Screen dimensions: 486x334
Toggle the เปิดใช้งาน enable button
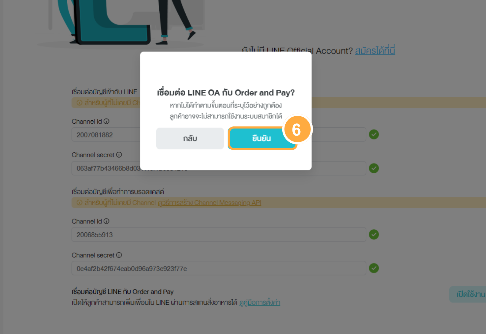point(468,295)
